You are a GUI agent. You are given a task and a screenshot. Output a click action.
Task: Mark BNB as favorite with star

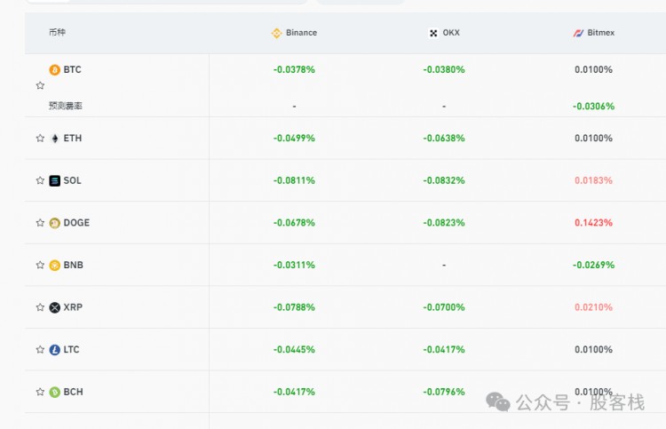coord(40,265)
